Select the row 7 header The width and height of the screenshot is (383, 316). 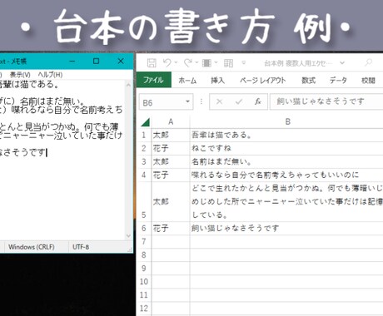tap(144, 241)
